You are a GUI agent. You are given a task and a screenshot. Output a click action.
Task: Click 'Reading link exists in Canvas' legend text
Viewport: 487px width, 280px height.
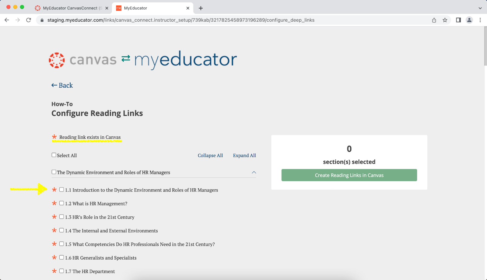[90, 137]
